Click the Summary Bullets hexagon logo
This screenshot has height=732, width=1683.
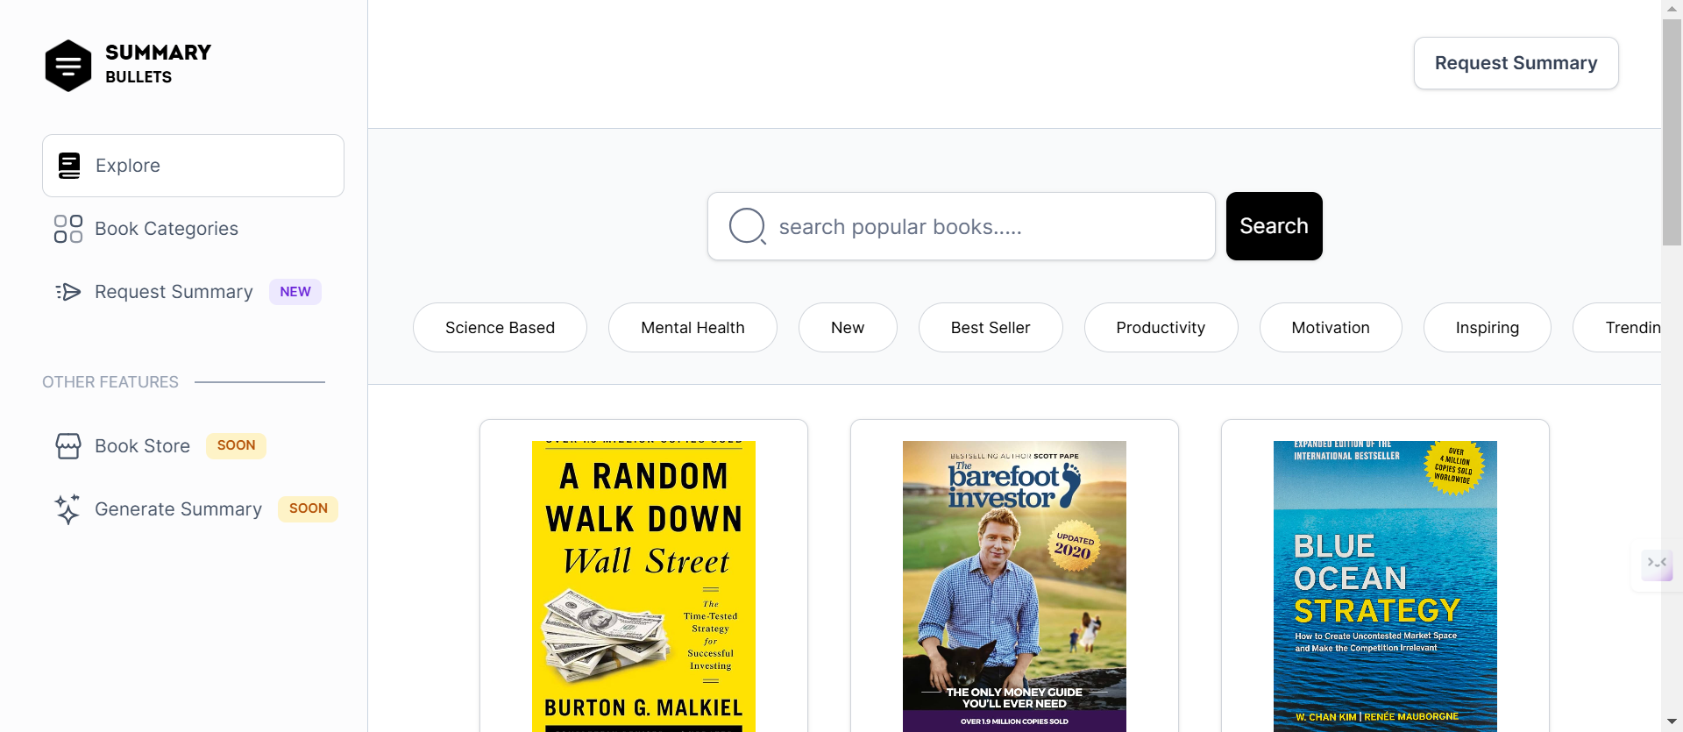(68, 65)
